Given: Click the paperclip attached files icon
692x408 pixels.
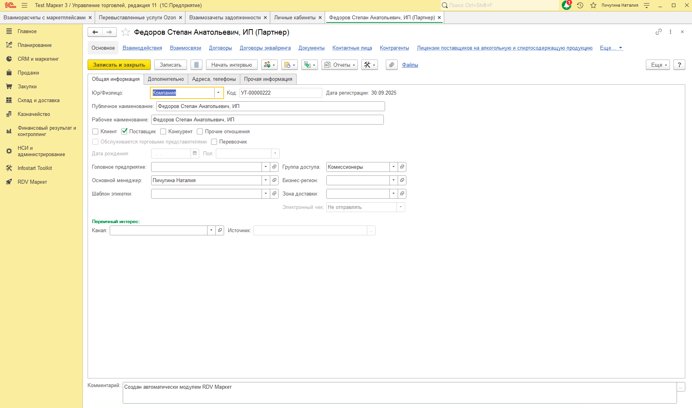Looking at the screenshot, I should (391, 65).
